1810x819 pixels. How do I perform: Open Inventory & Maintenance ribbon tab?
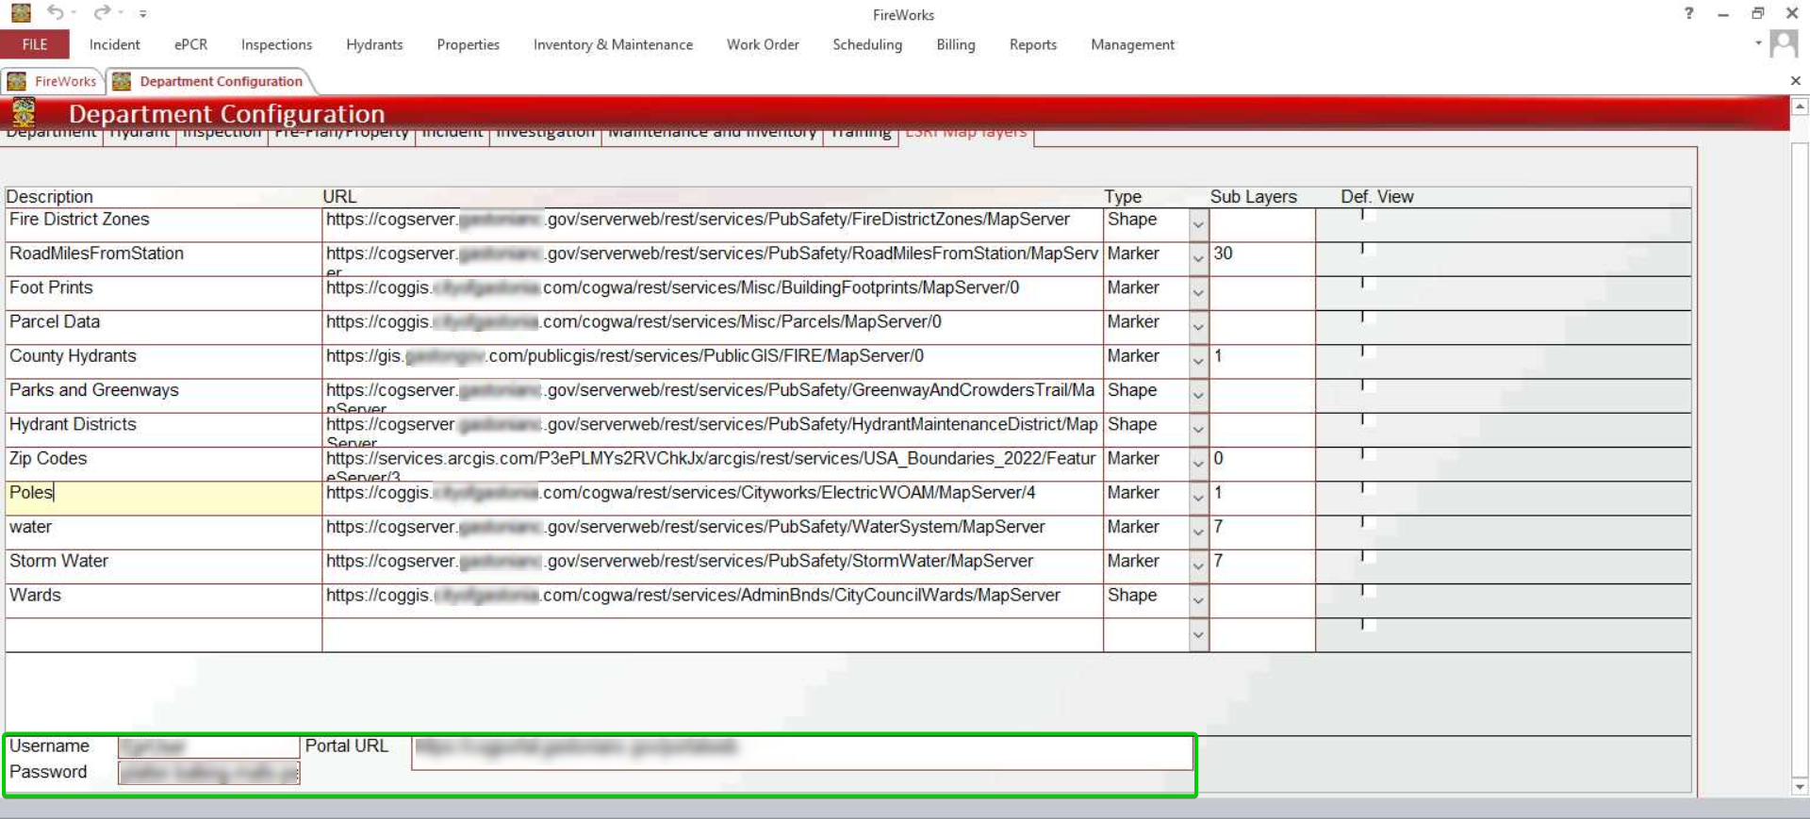click(x=613, y=44)
